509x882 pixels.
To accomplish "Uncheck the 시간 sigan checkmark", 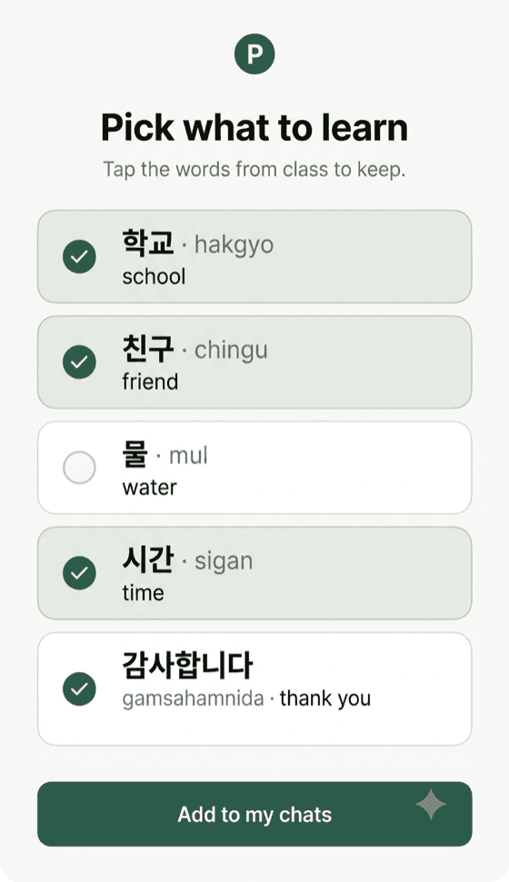I will [79, 572].
